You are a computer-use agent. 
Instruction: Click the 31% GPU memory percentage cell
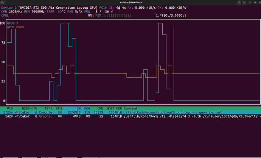(x=87, y=112)
